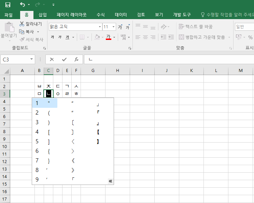254x203 pixels.
Task: Select column G header
Action: 93,71
